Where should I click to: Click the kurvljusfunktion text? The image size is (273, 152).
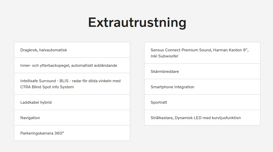[x=226, y=118]
